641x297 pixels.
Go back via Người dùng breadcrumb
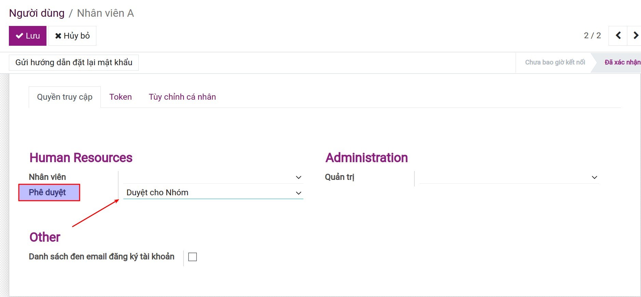[37, 13]
